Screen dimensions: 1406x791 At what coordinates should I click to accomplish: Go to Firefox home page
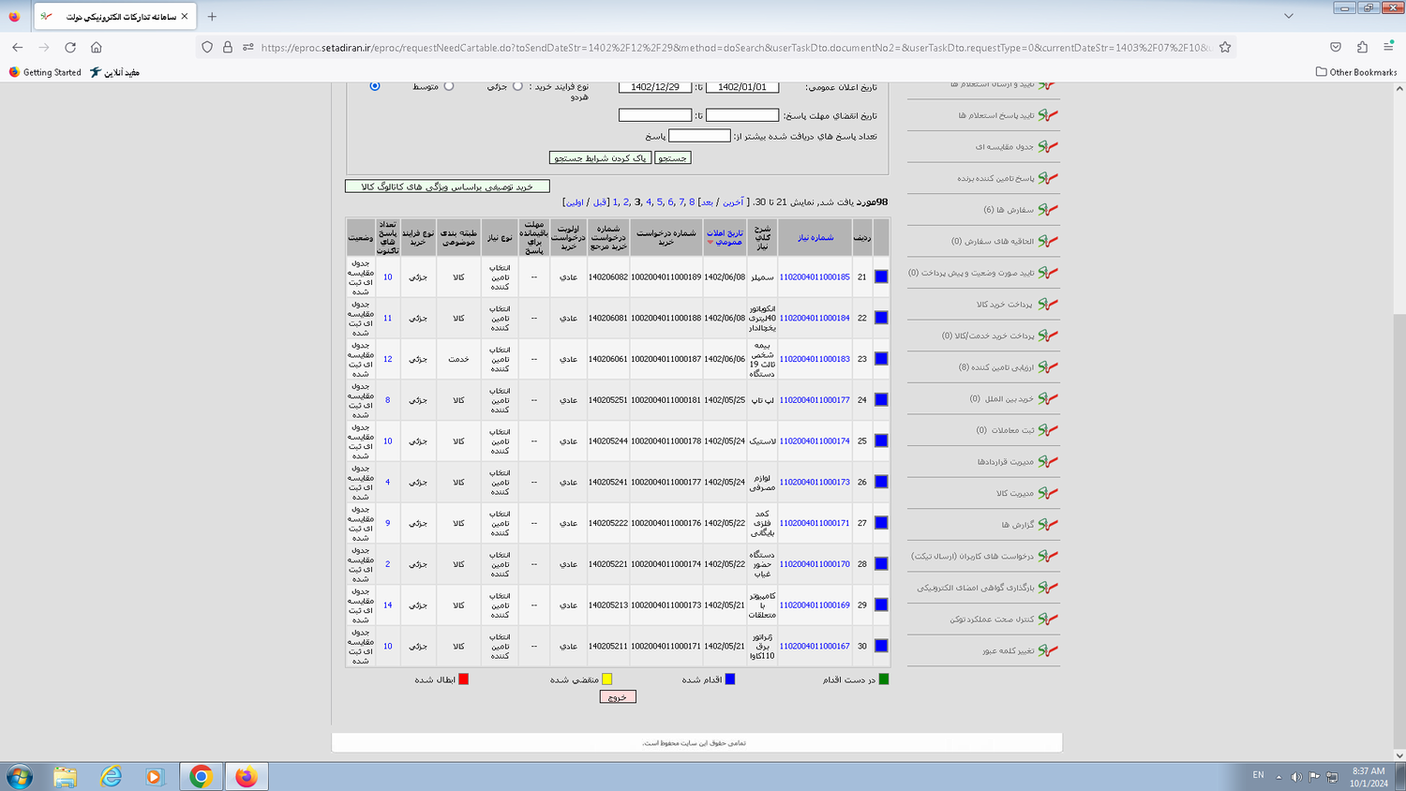click(x=97, y=47)
